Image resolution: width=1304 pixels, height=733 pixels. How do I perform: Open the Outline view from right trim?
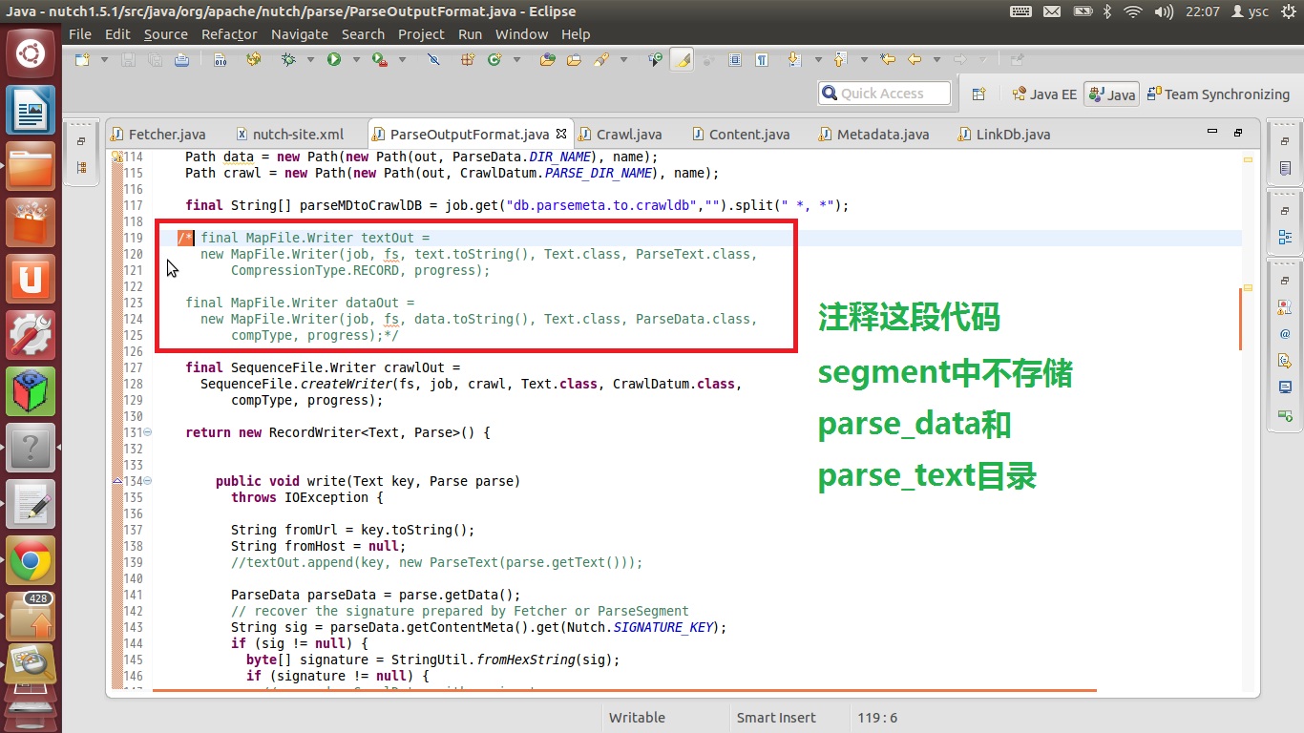tap(1285, 238)
